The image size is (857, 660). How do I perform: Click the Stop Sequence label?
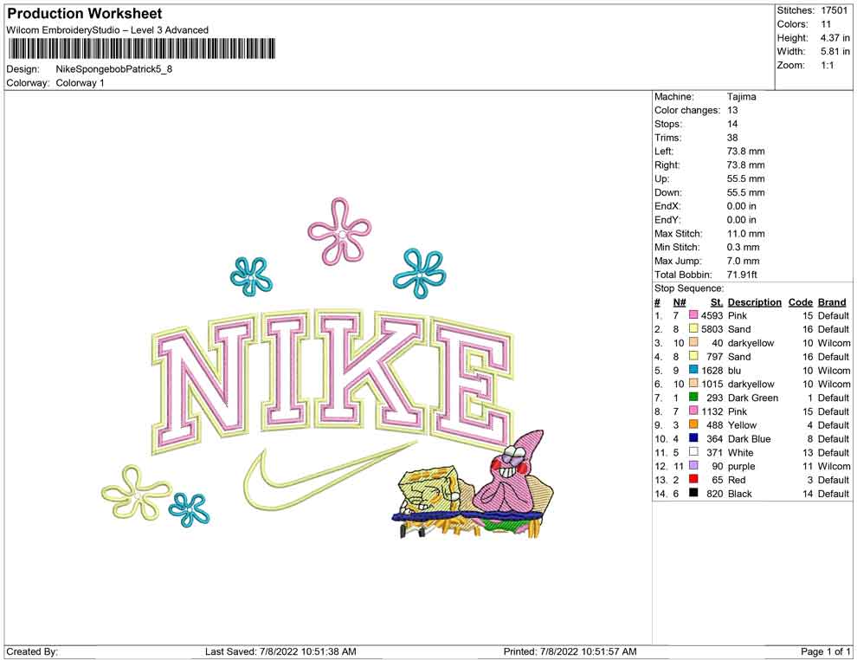tap(689, 288)
